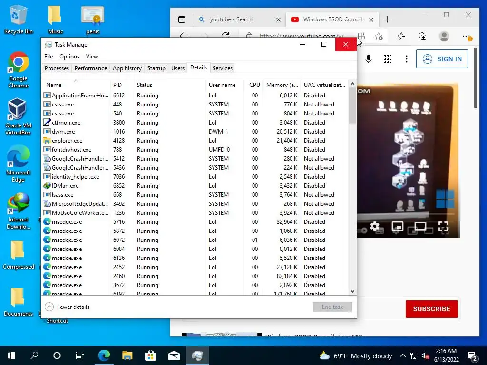
Task: Open YouTube settings three-dot menu
Action: click(406, 59)
